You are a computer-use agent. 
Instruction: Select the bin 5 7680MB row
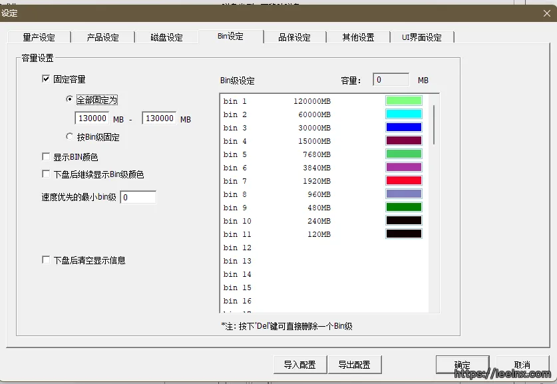(279, 154)
